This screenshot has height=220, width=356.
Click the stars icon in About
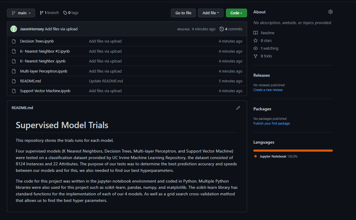pos(255,40)
